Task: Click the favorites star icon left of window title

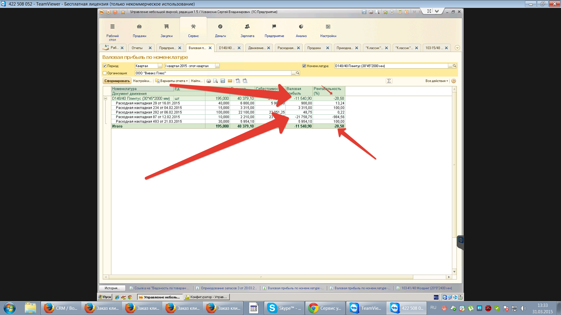Action: (123, 12)
